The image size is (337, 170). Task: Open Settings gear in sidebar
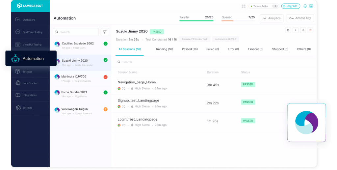(x=18, y=108)
